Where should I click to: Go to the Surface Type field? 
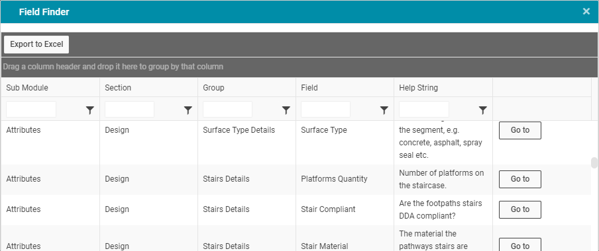(x=520, y=130)
